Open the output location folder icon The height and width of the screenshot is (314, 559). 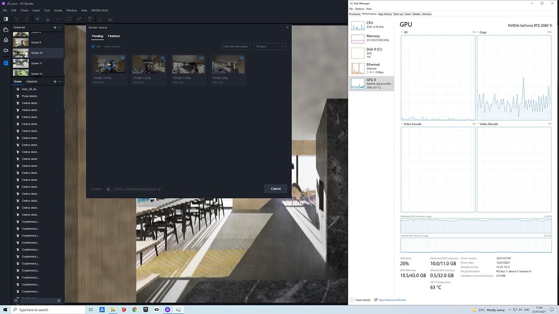click(x=108, y=189)
